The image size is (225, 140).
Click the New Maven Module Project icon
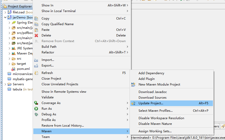(x=133, y=84)
